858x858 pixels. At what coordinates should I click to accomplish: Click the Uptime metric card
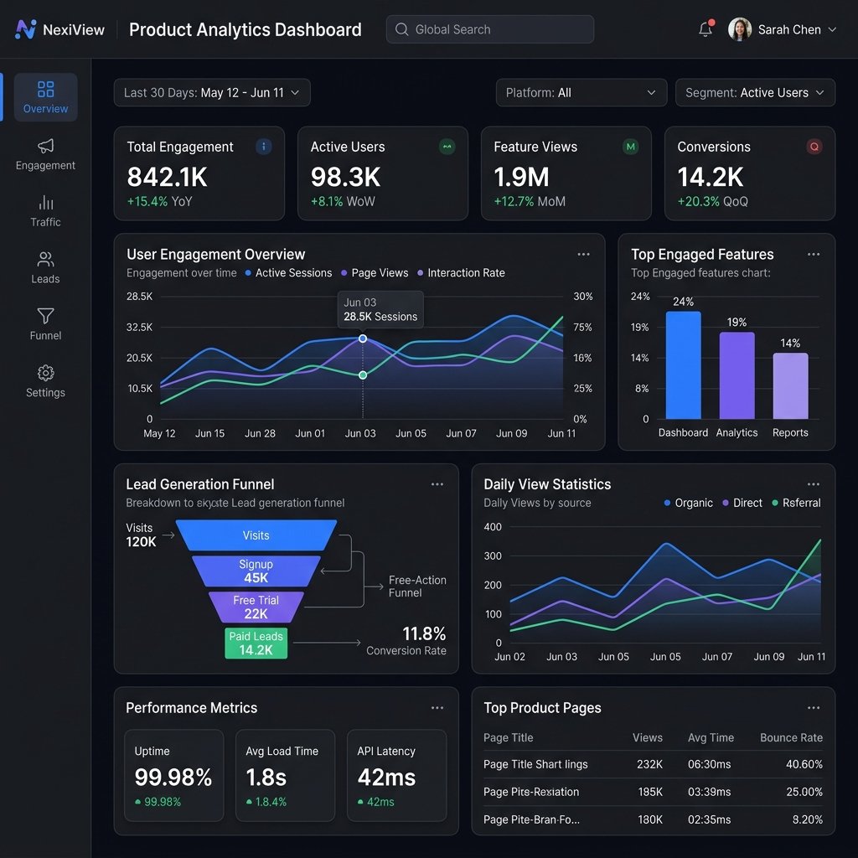(174, 775)
